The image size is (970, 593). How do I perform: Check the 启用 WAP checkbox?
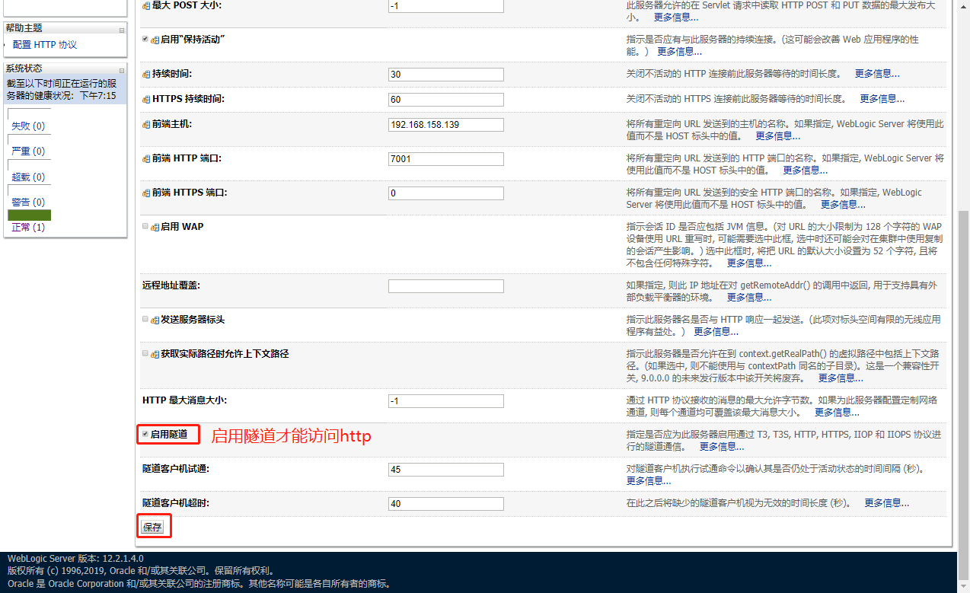[145, 226]
